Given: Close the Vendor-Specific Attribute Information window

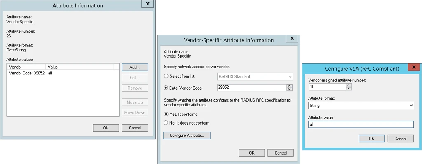Looking at the screenshot, I should click(292, 39).
